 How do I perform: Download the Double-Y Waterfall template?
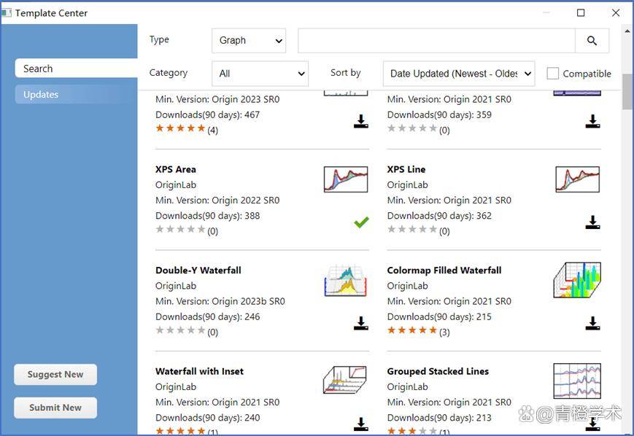tap(360, 323)
